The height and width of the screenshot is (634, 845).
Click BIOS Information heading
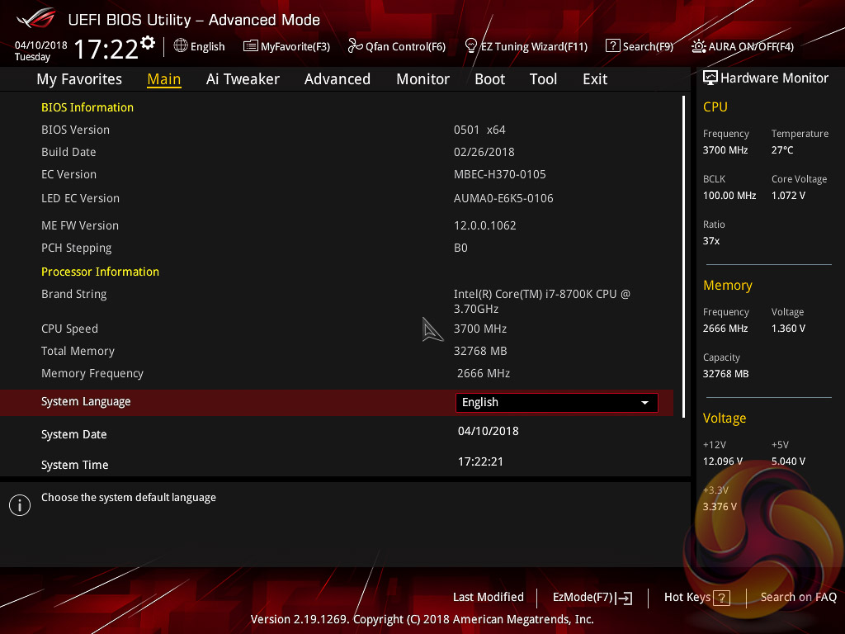point(87,108)
